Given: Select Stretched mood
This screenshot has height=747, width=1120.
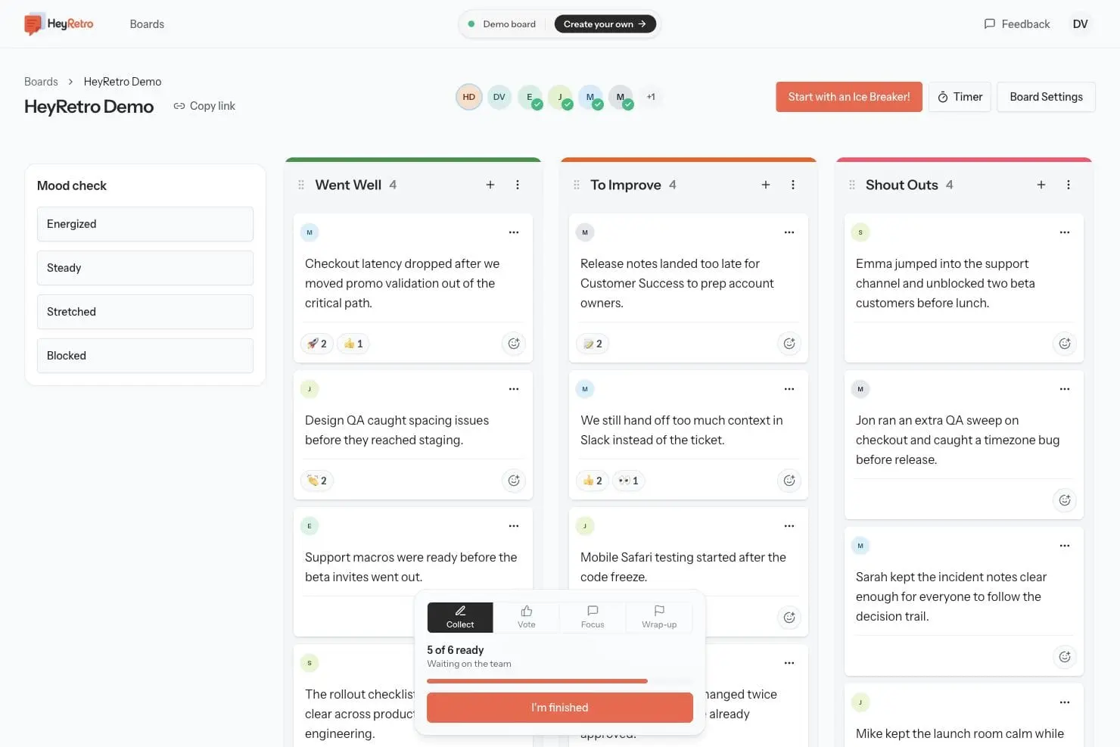Looking at the screenshot, I should coord(145,312).
